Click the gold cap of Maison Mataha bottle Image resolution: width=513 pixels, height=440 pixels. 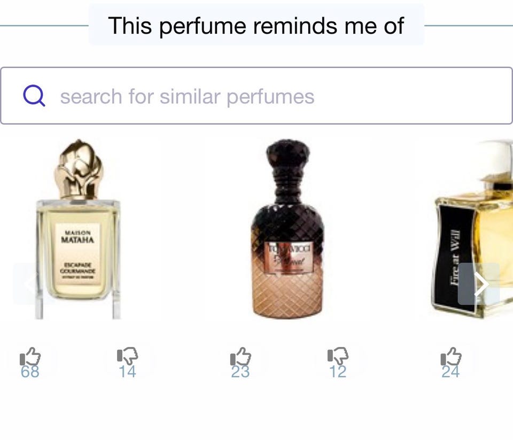tap(79, 169)
